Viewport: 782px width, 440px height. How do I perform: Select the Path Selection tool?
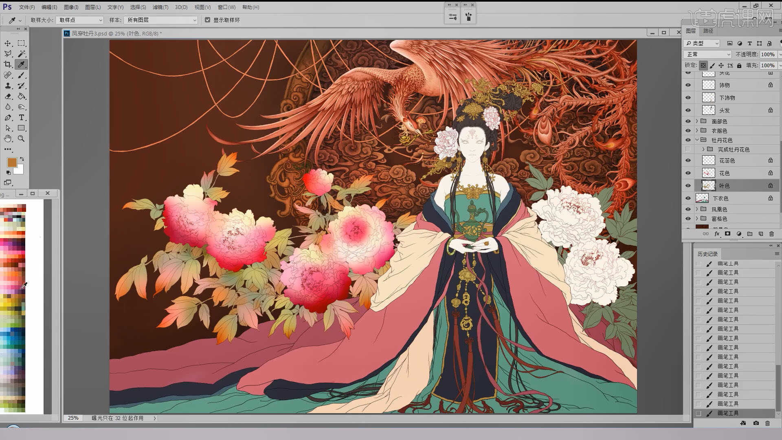[x=8, y=128]
